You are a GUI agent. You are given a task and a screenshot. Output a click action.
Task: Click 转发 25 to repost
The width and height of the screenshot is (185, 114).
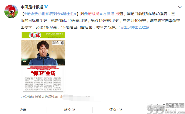point(69,110)
